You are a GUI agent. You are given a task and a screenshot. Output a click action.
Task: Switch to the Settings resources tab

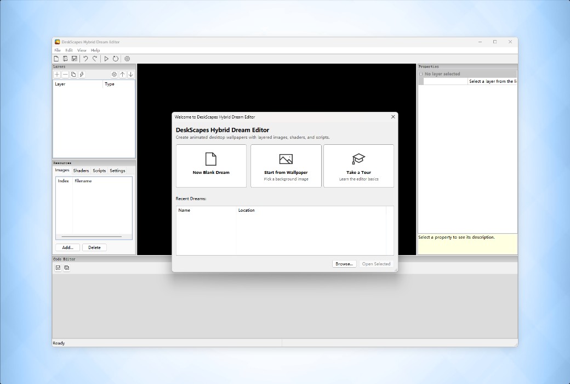(x=117, y=171)
